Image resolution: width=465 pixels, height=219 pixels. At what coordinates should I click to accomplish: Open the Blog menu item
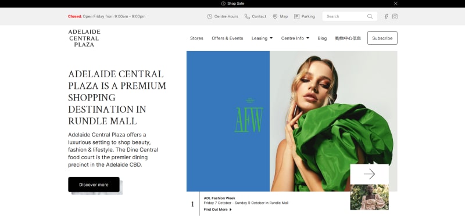pyautogui.click(x=322, y=38)
